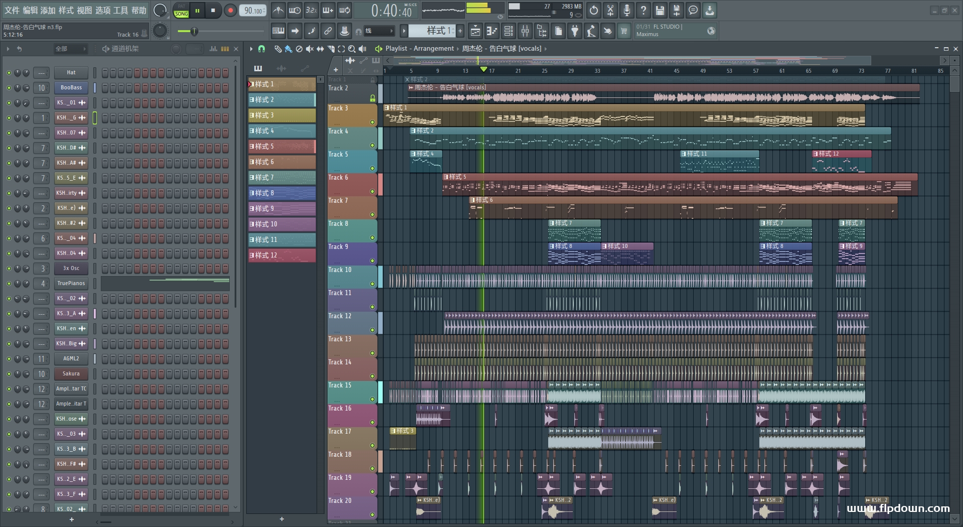
Task: Click the record button
Action: click(x=230, y=10)
